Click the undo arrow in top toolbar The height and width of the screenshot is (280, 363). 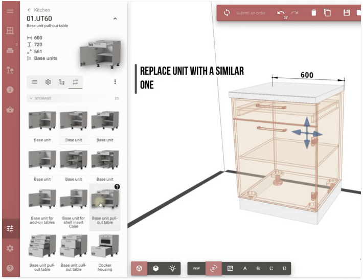coord(281,13)
